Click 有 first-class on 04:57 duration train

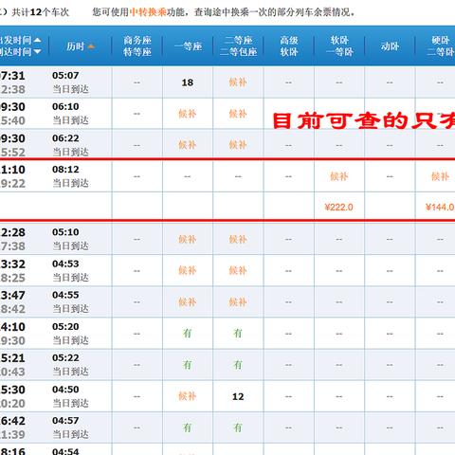click(x=188, y=428)
